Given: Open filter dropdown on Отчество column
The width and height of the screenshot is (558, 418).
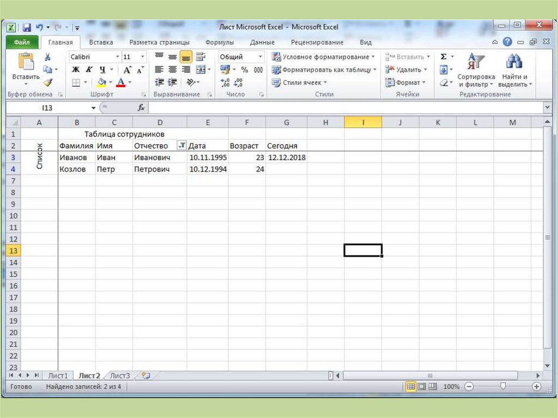Looking at the screenshot, I should 181,146.
